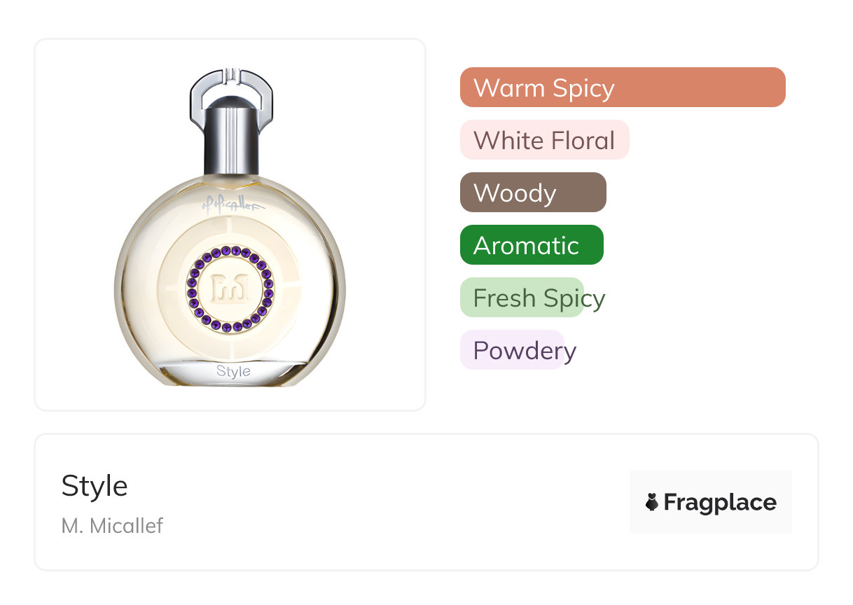Click the M. Micallef signature on bottle

(230, 204)
